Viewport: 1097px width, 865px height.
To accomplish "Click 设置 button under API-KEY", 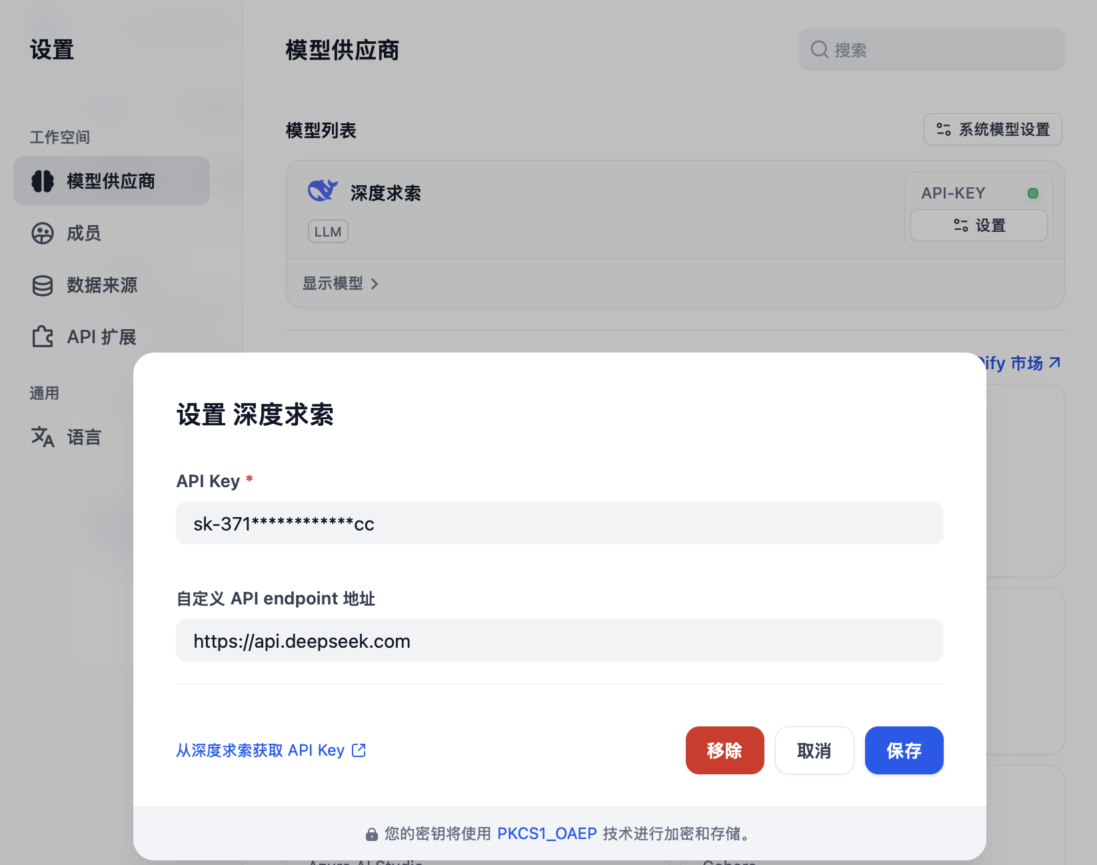I will coord(979,225).
